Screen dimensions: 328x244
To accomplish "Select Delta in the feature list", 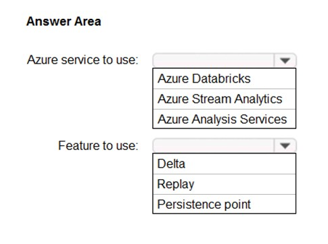I will (x=225, y=164).
